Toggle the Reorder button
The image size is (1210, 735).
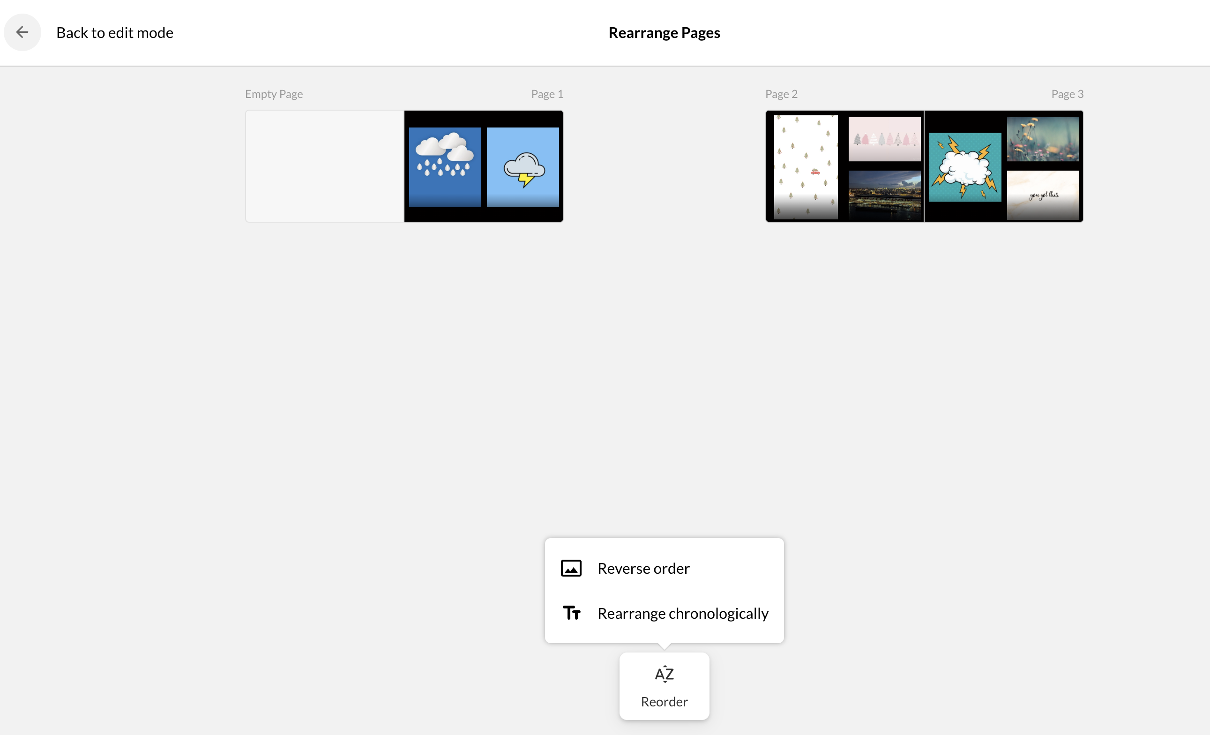[x=664, y=686]
